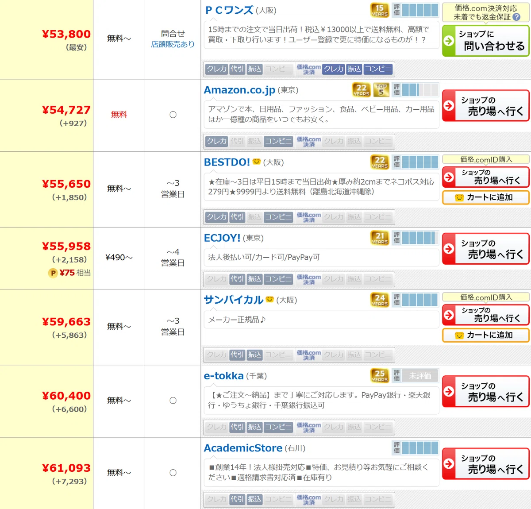
Task: Click the 価格.com決済 logo in e-tokka row
Action: 309,427
